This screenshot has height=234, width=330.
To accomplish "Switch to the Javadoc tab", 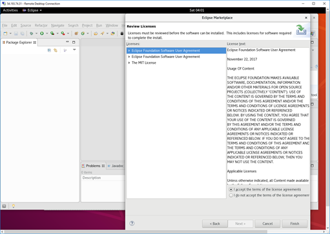I will coord(116,166).
